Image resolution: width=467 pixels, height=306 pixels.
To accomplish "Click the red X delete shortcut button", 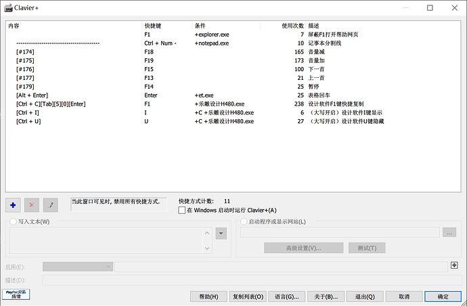I will 32,204.
